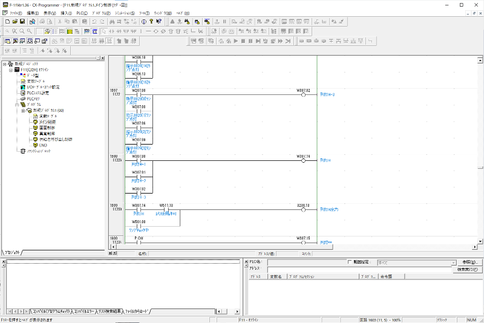The height and width of the screenshot is (323, 484).
Task: Click the Save diskette icon
Action: (x=22, y=21)
